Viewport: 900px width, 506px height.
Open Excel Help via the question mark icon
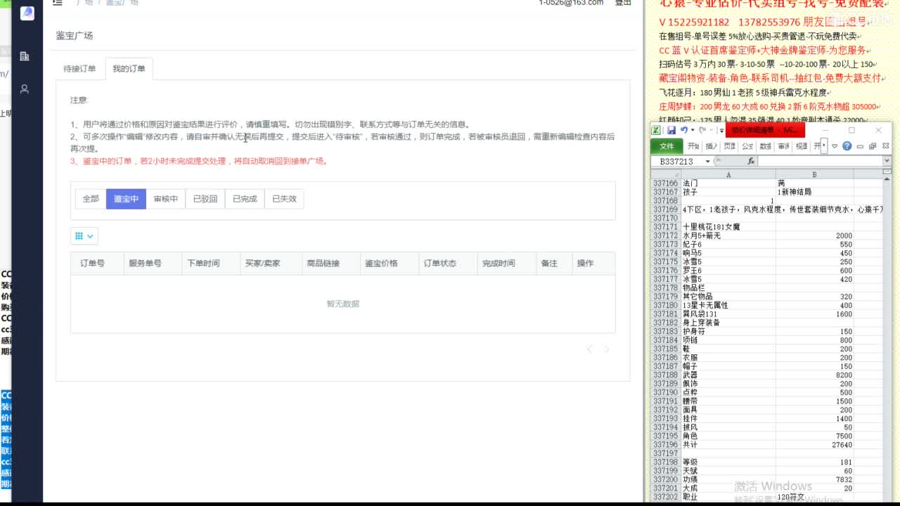(x=847, y=145)
